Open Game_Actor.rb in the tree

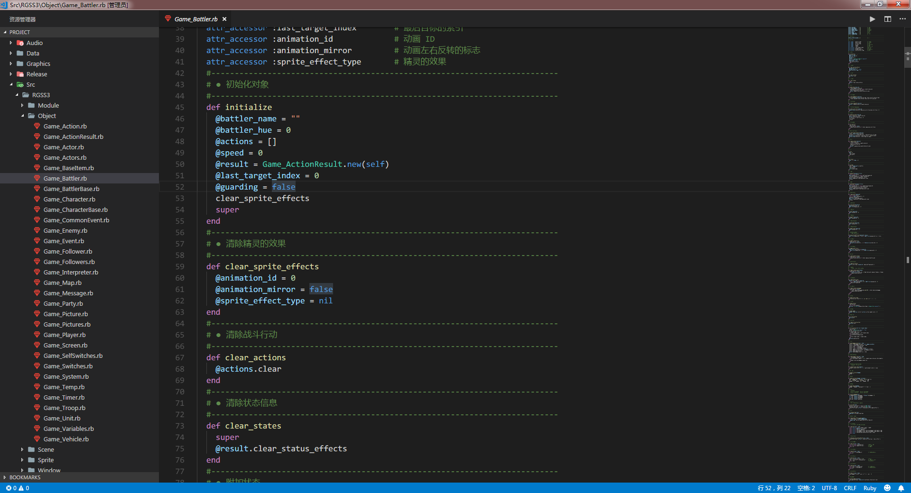coord(64,147)
